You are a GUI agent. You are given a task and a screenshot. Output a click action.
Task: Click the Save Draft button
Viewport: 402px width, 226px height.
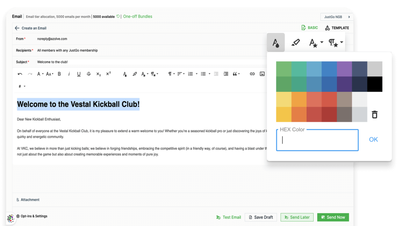pyautogui.click(x=261, y=217)
